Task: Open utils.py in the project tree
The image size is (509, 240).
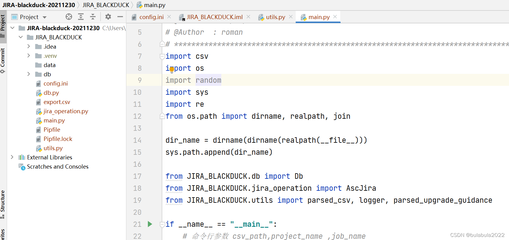Action: click(x=53, y=148)
